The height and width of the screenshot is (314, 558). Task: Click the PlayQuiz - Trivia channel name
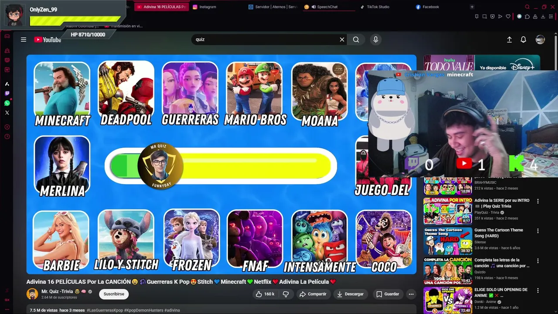487,212
